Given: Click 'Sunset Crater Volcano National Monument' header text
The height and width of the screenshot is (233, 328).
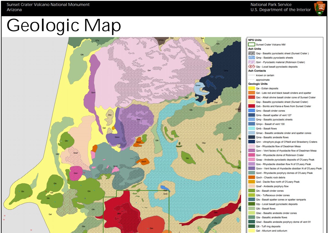Looking at the screenshot, I should pyautogui.click(x=48, y=5).
